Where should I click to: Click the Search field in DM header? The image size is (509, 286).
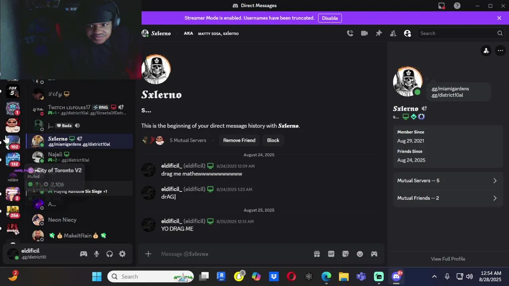(461, 33)
